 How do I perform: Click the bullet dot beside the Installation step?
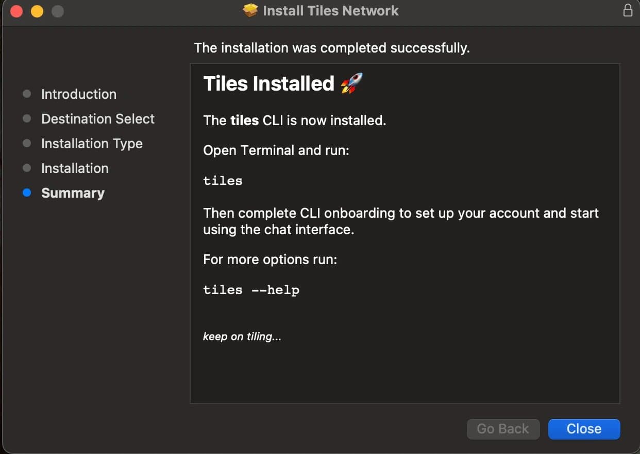pyautogui.click(x=27, y=168)
